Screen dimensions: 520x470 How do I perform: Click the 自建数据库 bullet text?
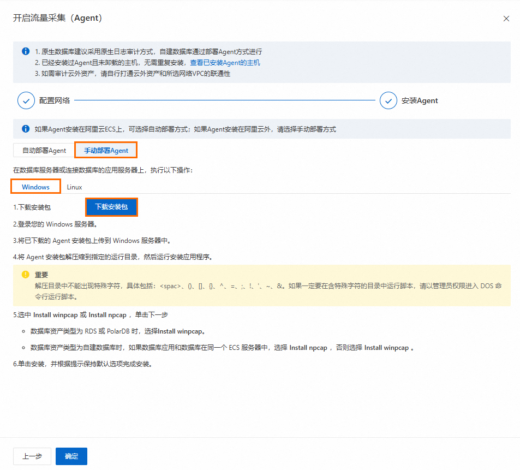coord(222,348)
